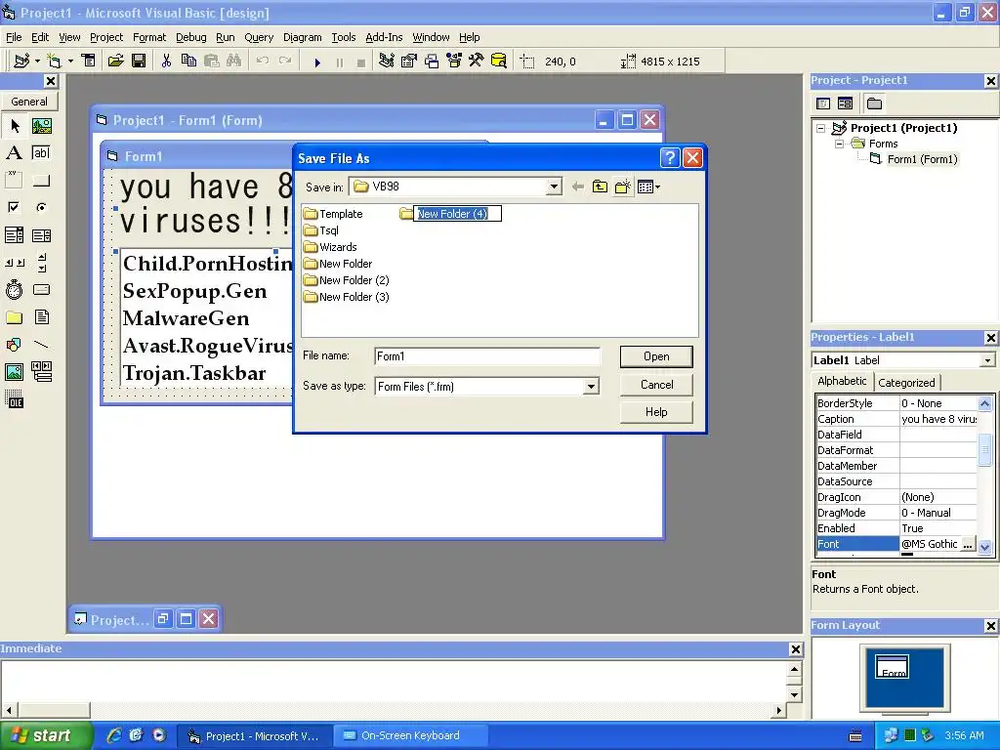
Task: Open the Add-Ins menu
Action: pos(384,37)
